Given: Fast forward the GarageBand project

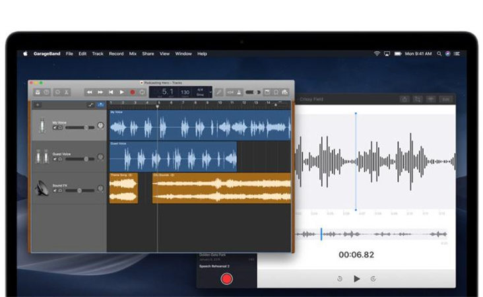Looking at the screenshot, I should pos(100,92).
